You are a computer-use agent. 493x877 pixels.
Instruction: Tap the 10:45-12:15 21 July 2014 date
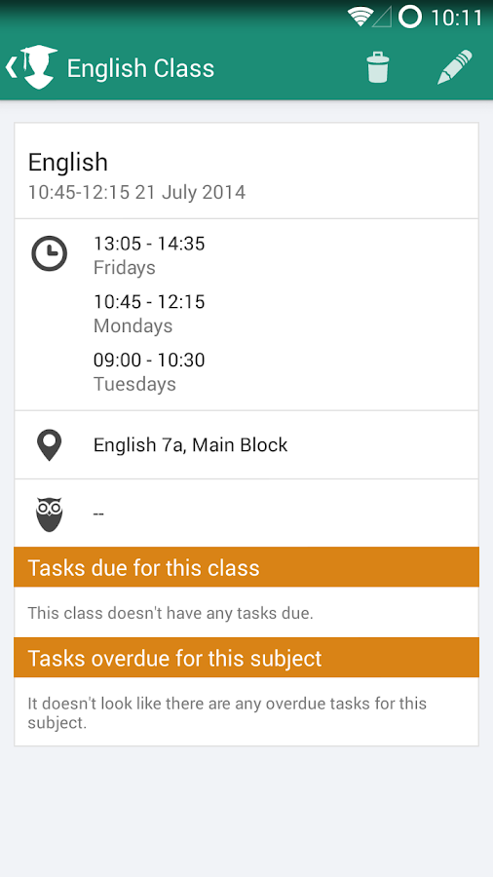(137, 193)
